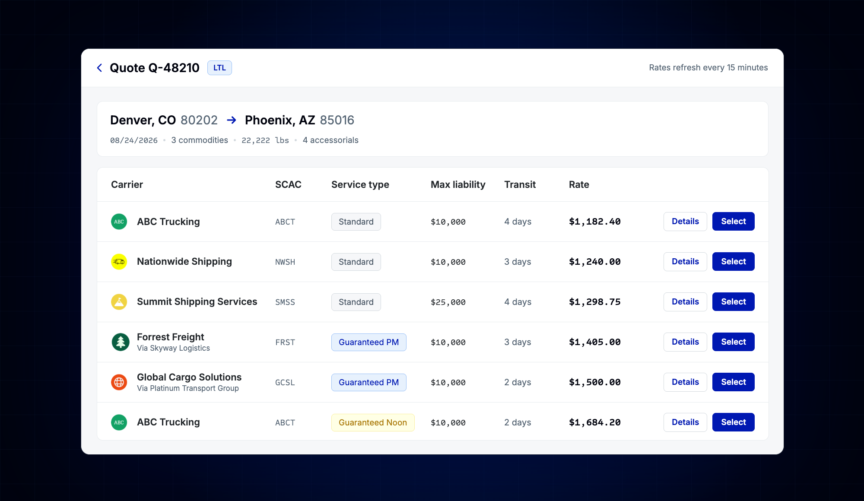The width and height of the screenshot is (864, 501).
Task: Click the SCAC column header
Action: click(288, 184)
